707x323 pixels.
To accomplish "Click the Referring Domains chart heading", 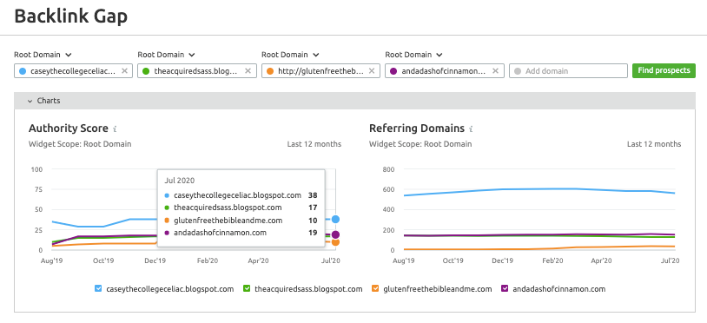I will pos(417,129).
